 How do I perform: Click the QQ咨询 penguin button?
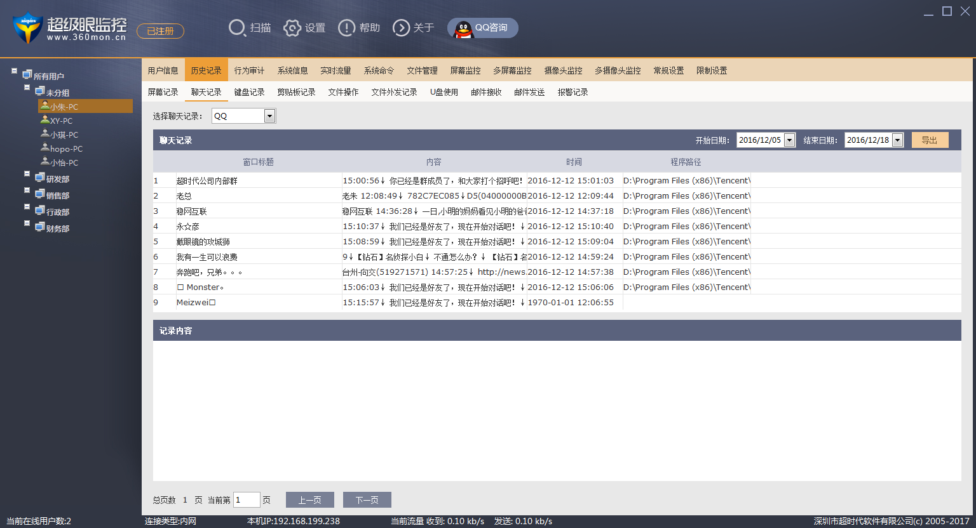[483, 28]
